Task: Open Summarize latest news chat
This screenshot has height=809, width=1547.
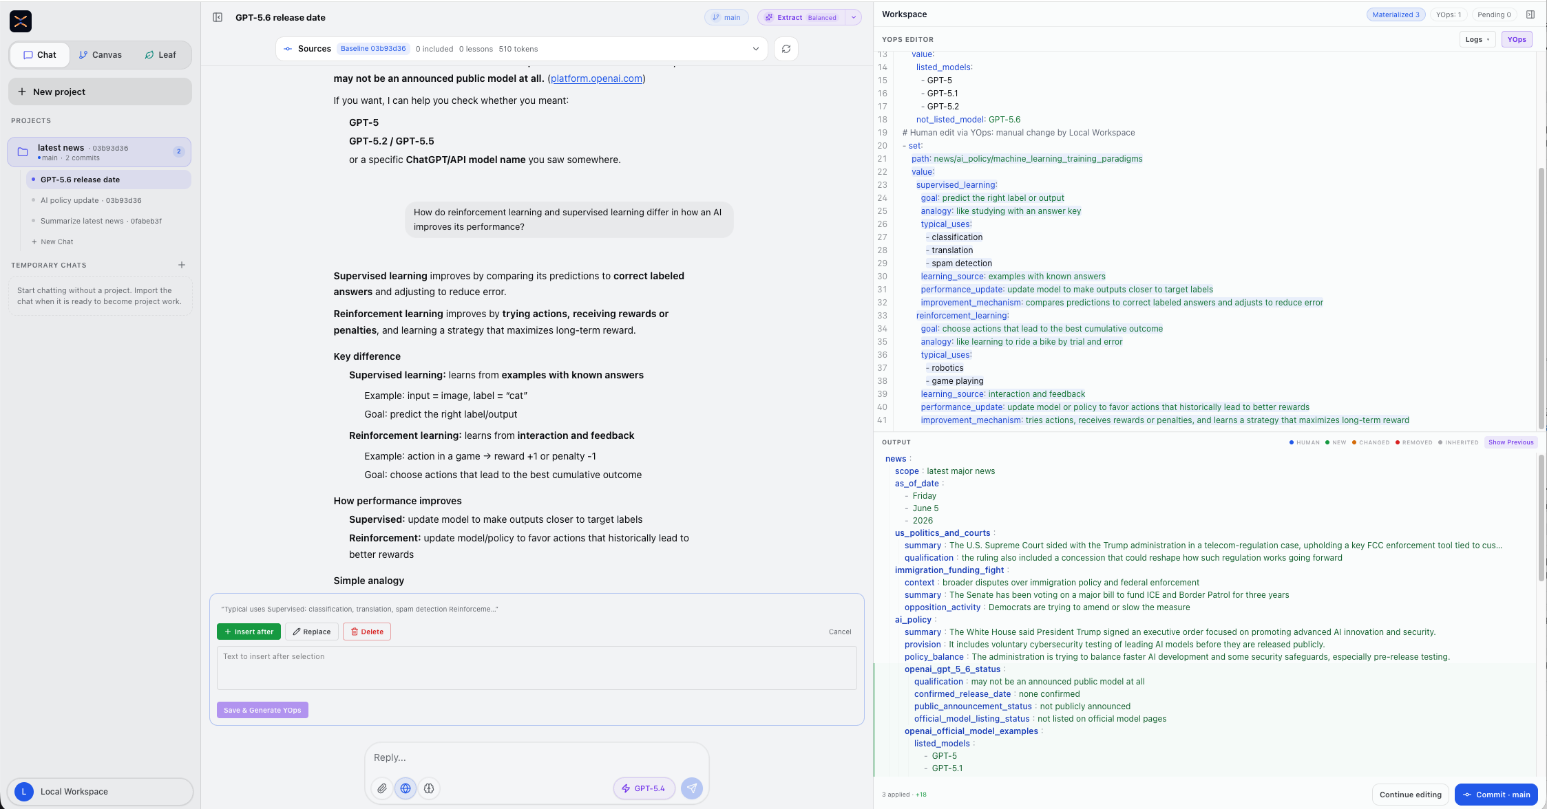Action: [101, 221]
